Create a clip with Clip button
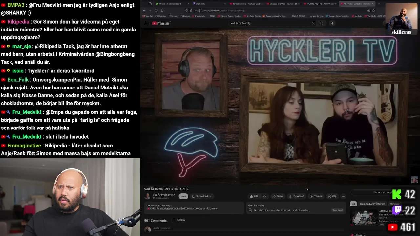420x236 pixels. tap(332, 196)
